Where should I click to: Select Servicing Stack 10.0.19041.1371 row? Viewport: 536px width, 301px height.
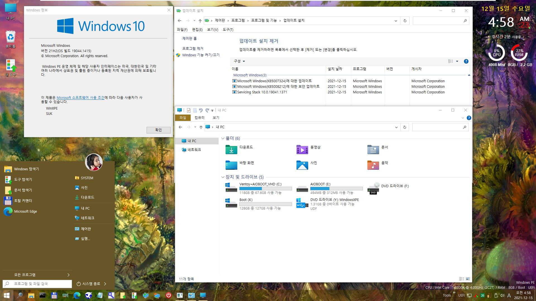pyautogui.click(x=338, y=92)
